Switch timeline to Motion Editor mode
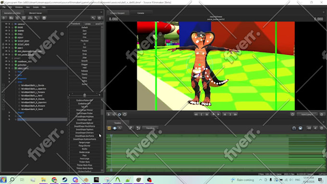 (x=114, y=128)
